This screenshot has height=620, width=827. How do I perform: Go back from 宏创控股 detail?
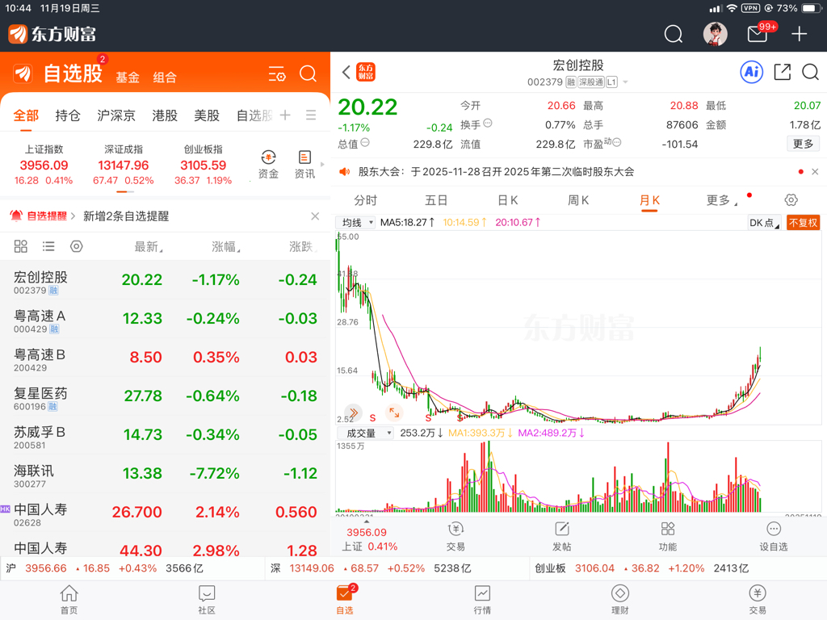point(346,72)
